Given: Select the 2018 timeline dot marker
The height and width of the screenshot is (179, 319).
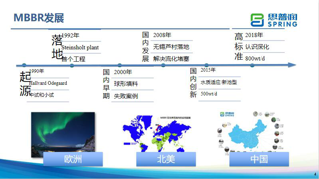Looking at the screenshot, I should point(252,65).
